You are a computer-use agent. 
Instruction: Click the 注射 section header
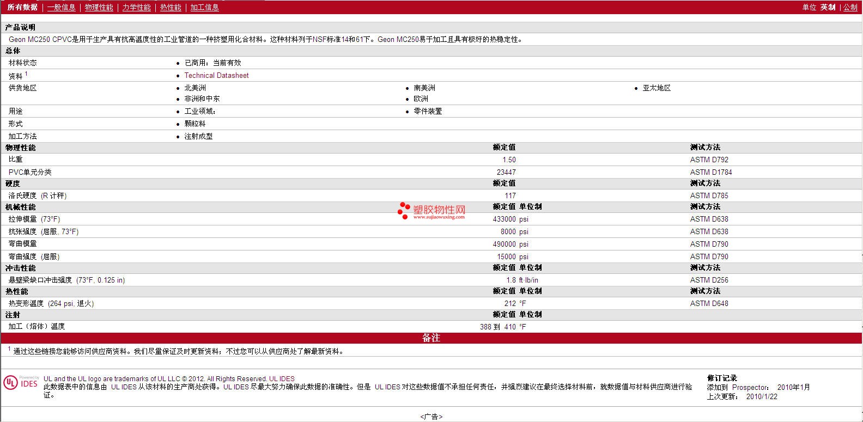(x=13, y=315)
